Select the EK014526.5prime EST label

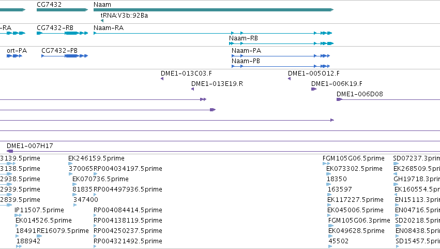coord(44,221)
